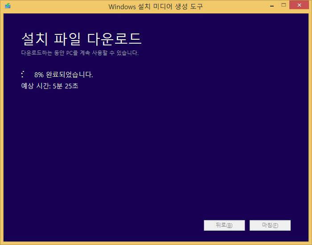Minimize the Windows media creation tool window
The width and height of the screenshot is (312, 245).
(272, 6)
